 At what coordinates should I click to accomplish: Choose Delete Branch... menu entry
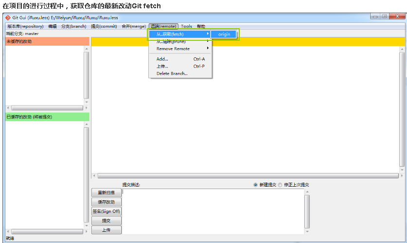pos(180,74)
